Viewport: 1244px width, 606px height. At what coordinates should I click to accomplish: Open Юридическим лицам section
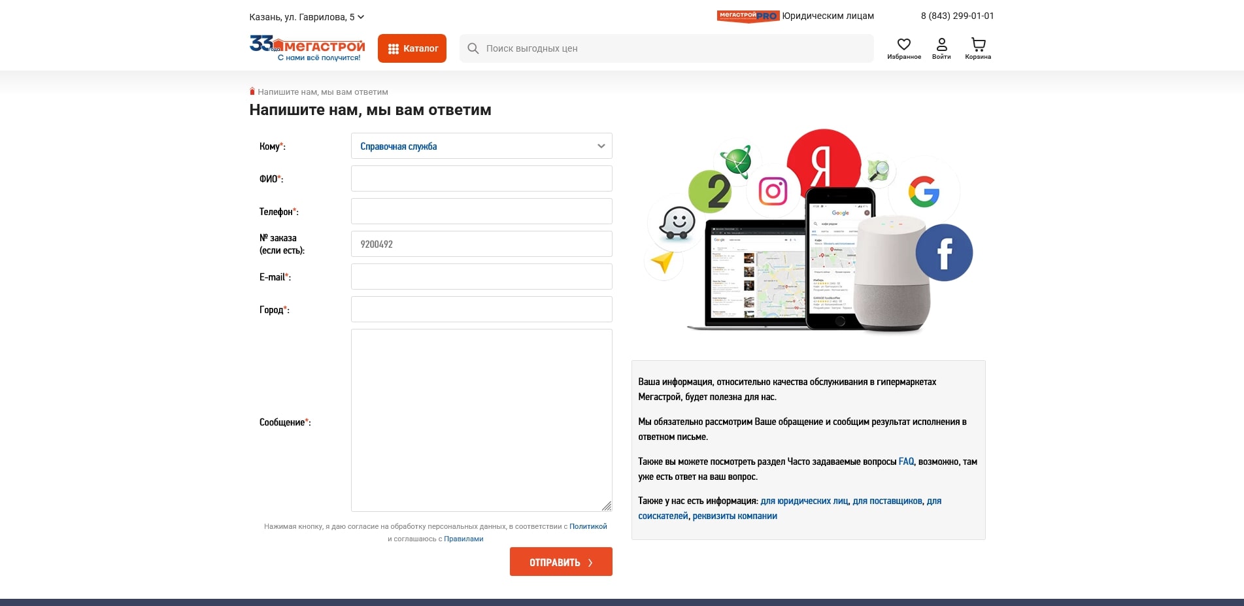pyautogui.click(x=828, y=16)
